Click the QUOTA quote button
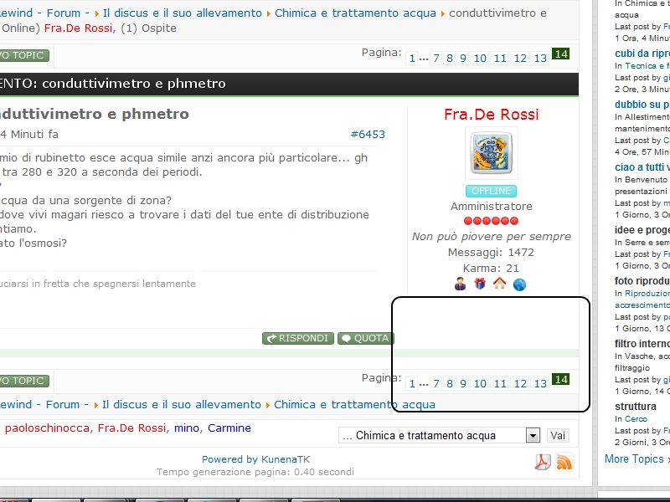670x502 pixels. [366, 338]
